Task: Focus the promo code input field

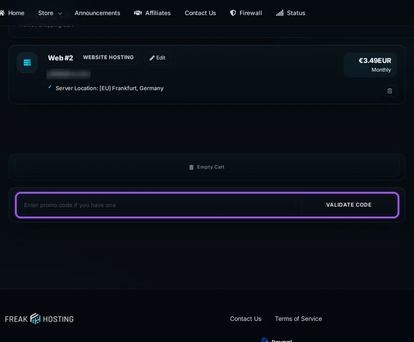Action: pyautogui.click(x=156, y=205)
